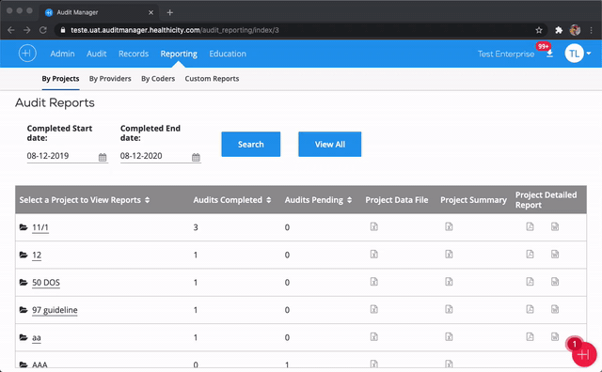This screenshot has width=602, height=372.
Task: Download the PDF Detailed Report for 50 DOS
Action: (x=530, y=282)
